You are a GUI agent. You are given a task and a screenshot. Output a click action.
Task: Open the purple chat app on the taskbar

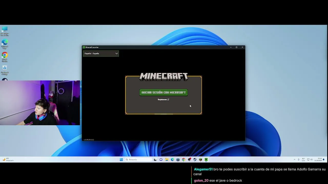click(161, 159)
